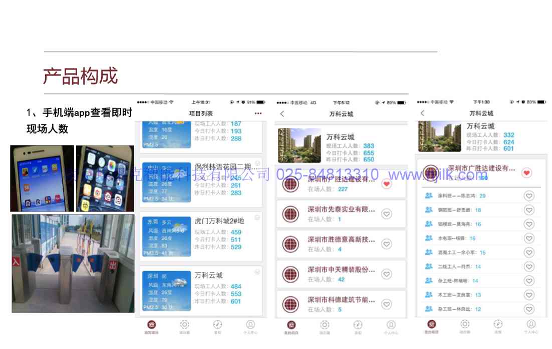The image size is (552, 349).
Task: Unfavorite 深圳市广胜达建设 on middle phone (red heart)
Action: tap(387, 184)
